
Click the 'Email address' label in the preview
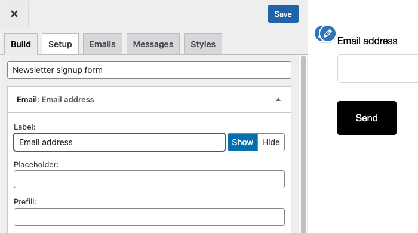tap(367, 41)
